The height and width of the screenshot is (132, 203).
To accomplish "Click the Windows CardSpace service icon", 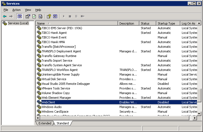I will [39, 112].
